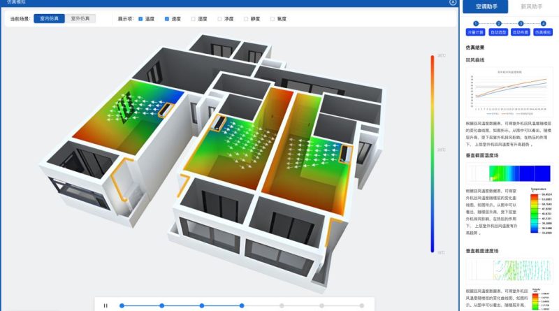This screenshot has height=311, width=559.
Task: Enable the 湿度 checkbox
Action: (x=194, y=19)
